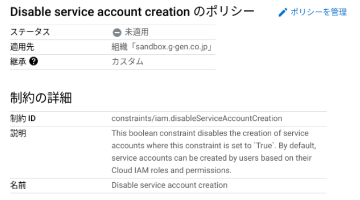Click the 適用先 row label
This screenshot has width=360, height=200.
22,47
